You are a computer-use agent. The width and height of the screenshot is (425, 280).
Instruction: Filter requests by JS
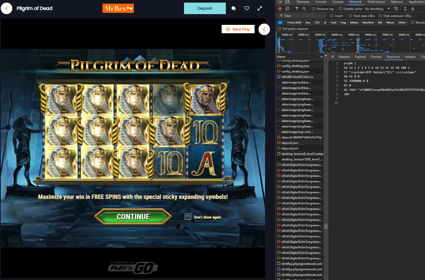point(325,23)
